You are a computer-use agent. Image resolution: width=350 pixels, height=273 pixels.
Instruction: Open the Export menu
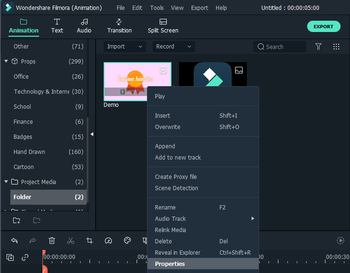click(x=200, y=8)
